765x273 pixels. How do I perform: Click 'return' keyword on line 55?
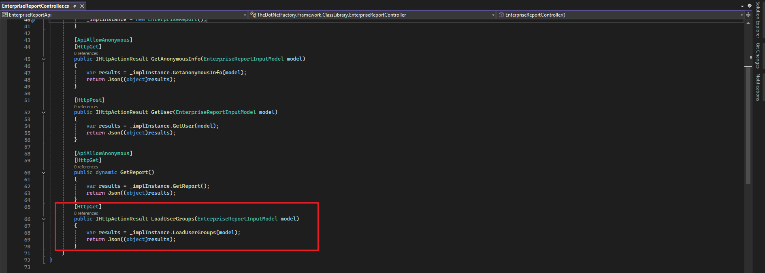(x=96, y=133)
